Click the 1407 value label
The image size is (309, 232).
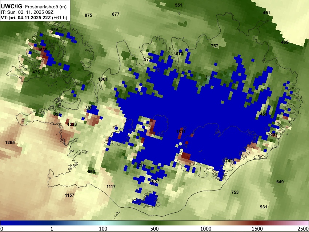273,135
